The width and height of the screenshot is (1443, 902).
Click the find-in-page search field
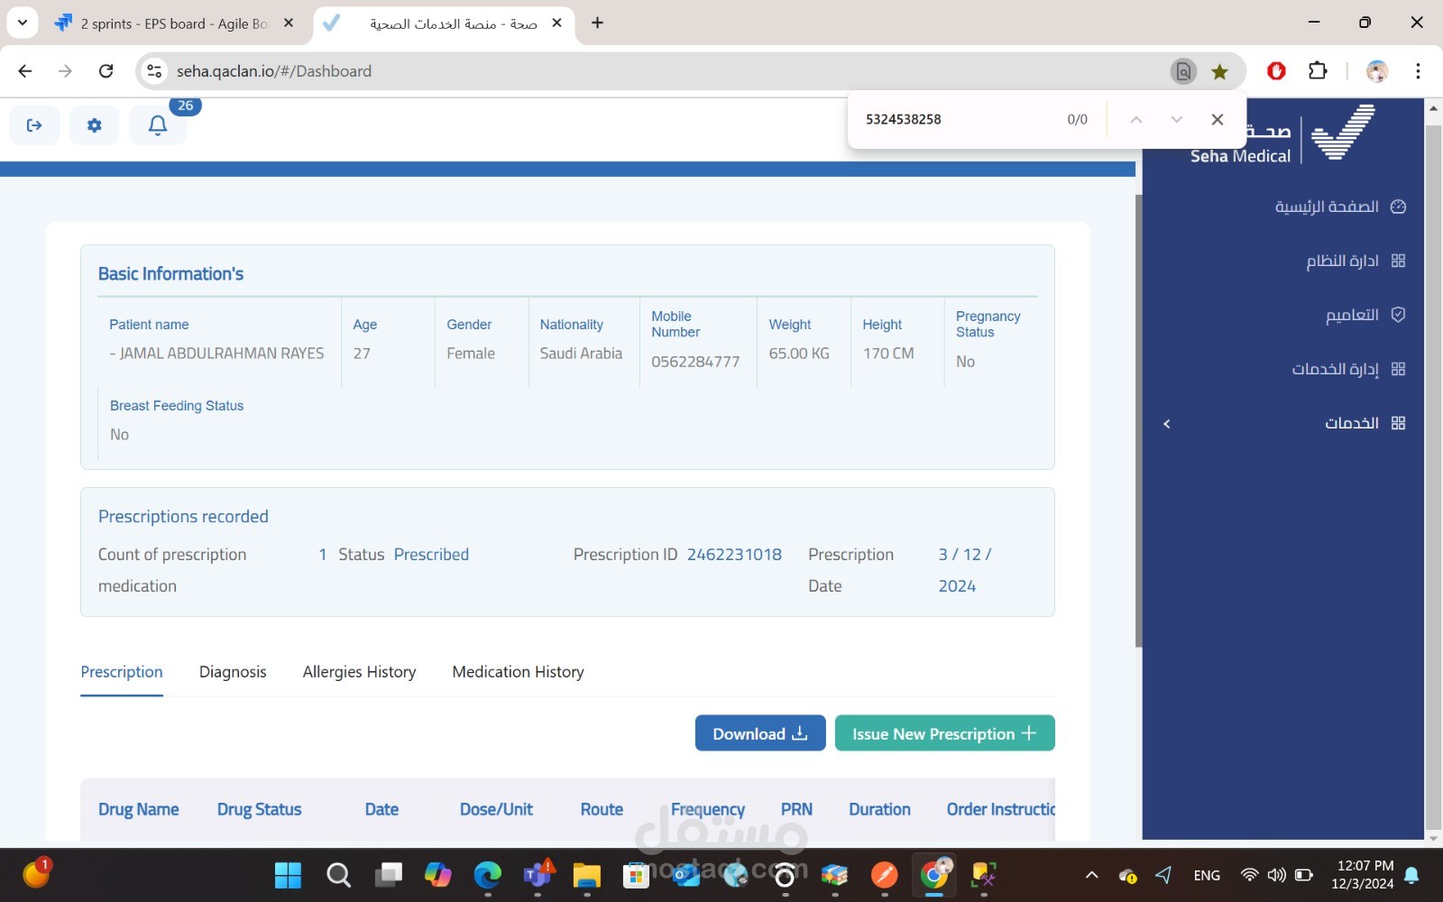point(956,119)
